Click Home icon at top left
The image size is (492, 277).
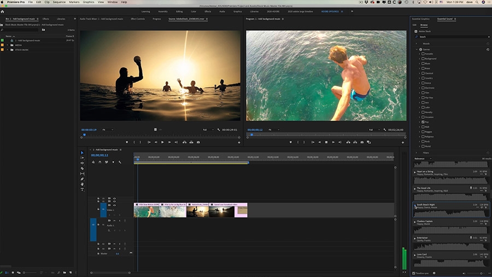[x=3, y=11]
